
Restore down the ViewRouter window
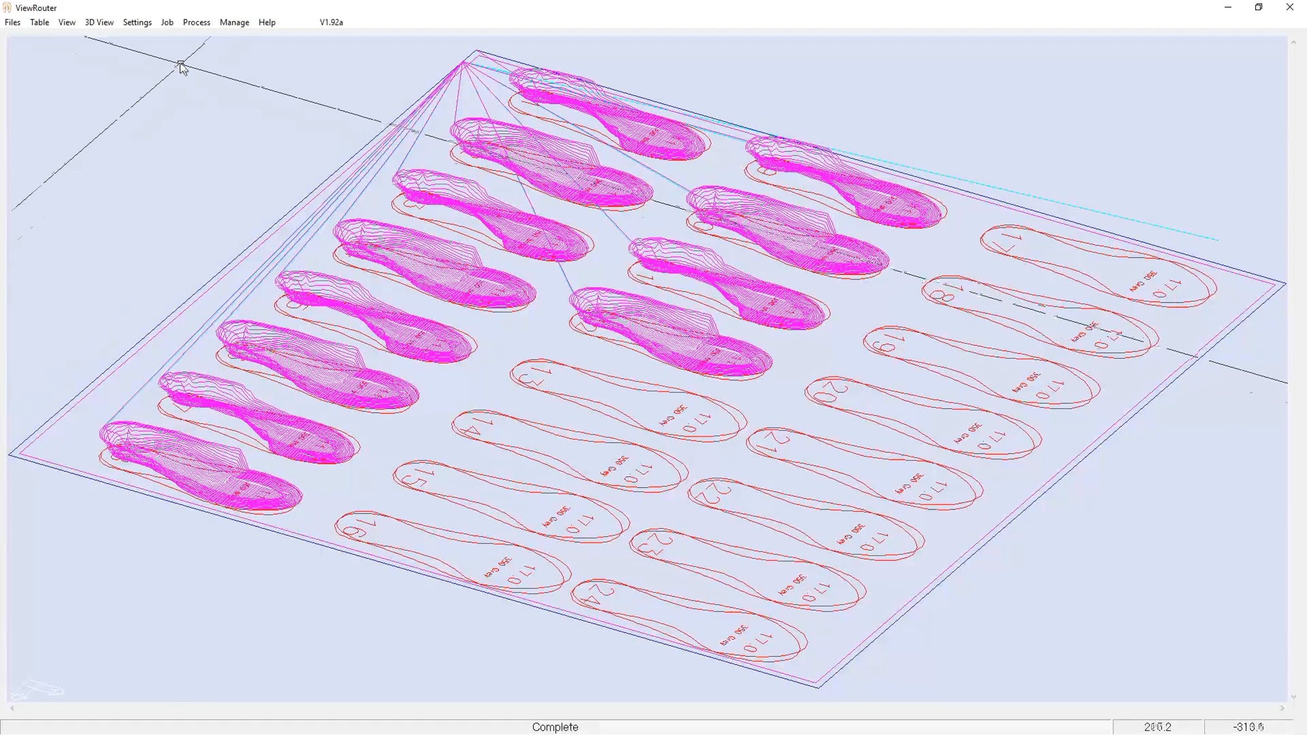click(1259, 8)
